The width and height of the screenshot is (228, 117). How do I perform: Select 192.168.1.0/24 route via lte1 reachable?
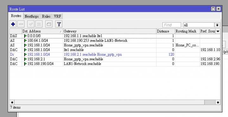[115, 50]
